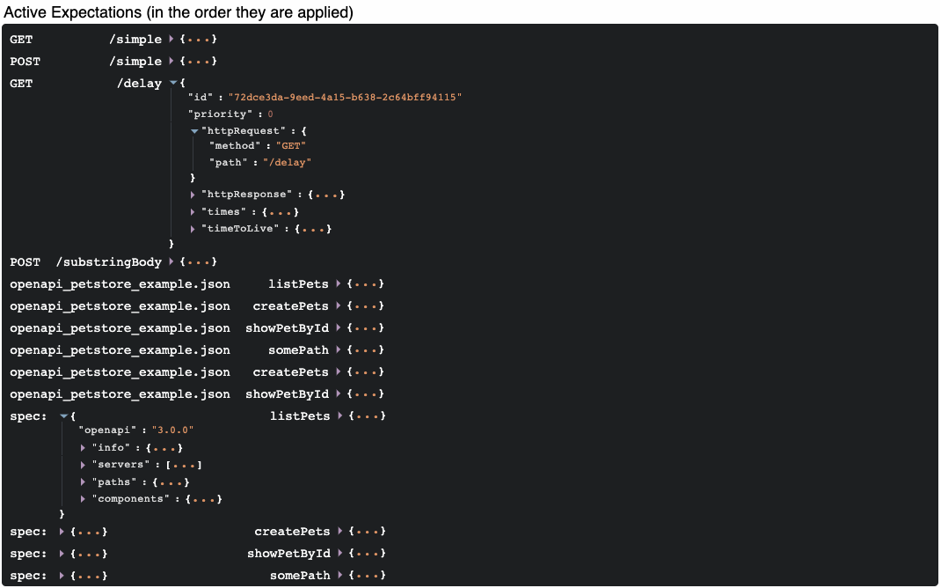Expand the POST /simple expectation
Image resolution: width=941 pixels, height=588 pixels.
point(171,62)
